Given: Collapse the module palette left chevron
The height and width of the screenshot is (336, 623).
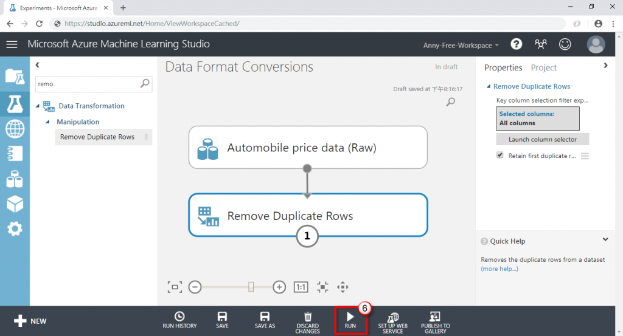Looking at the screenshot, I should (x=37, y=64).
